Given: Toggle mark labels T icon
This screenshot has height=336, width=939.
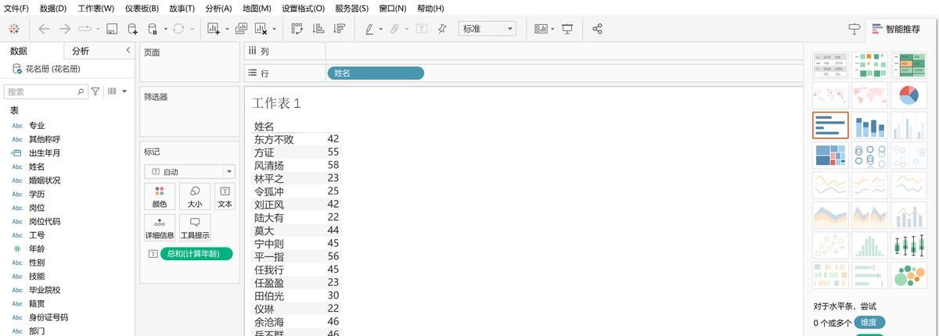Looking at the screenshot, I should pos(422,29).
